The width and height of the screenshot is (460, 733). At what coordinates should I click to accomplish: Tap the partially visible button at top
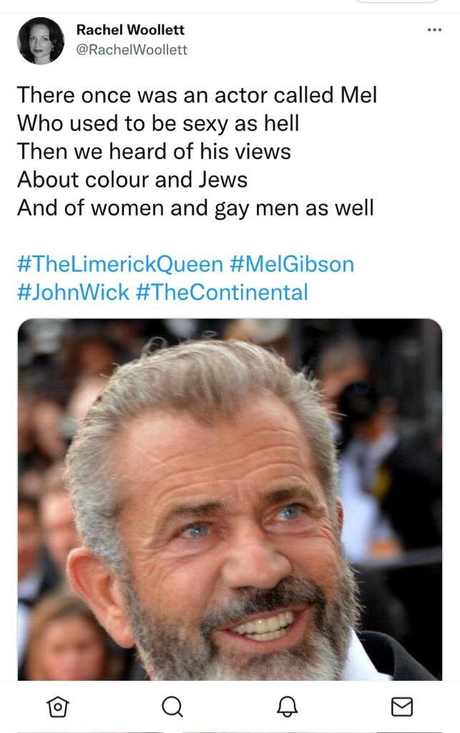pyautogui.click(x=397, y=2)
